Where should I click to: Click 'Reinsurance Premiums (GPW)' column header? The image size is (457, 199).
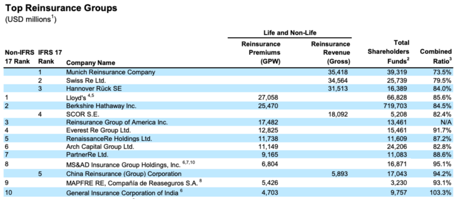(261, 53)
